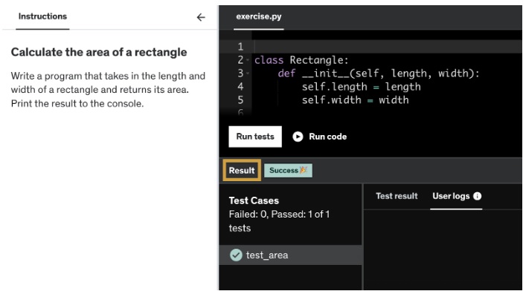Click the play icon beside Run code
The width and height of the screenshot is (526, 294).
click(x=298, y=137)
